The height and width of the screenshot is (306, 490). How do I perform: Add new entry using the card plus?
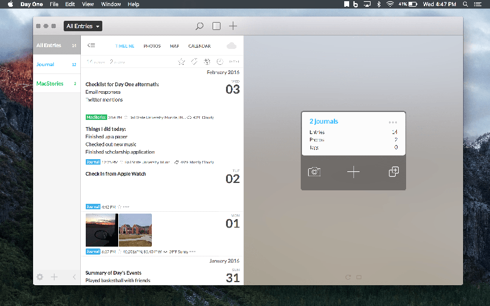[x=353, y=172]
